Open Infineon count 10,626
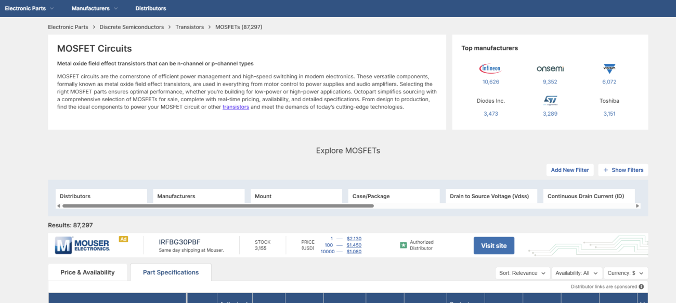The width and height of the screenshot is (676, 303). point(490,81)
